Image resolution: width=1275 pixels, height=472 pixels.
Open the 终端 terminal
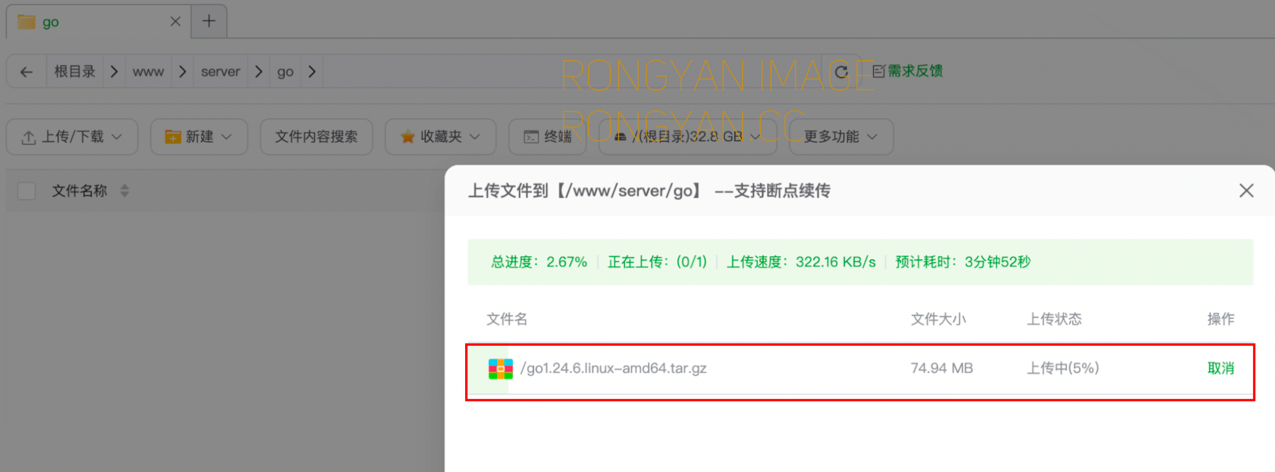click(x=547, y=137)
